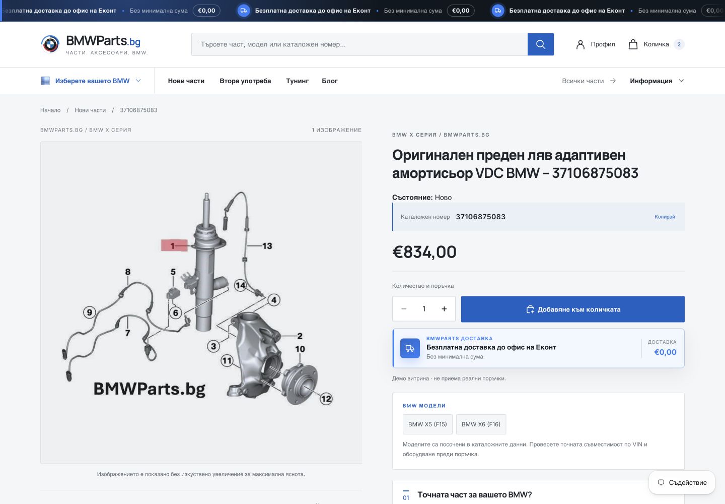Click the price €834,00
725x504 pixels.
click(x=424, y=251)
